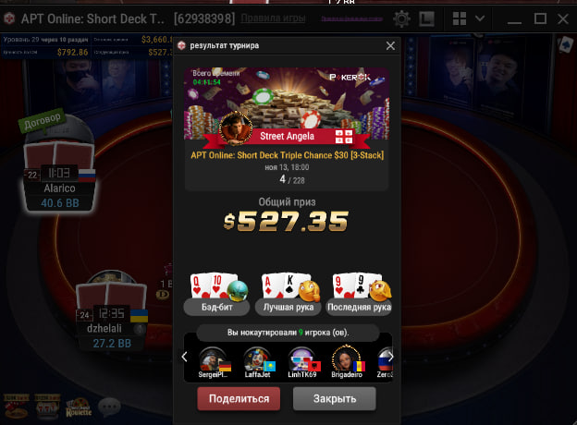Show next knocked-out players with right arrow
This screenshot has height=425, width=577.
[390, 357]
